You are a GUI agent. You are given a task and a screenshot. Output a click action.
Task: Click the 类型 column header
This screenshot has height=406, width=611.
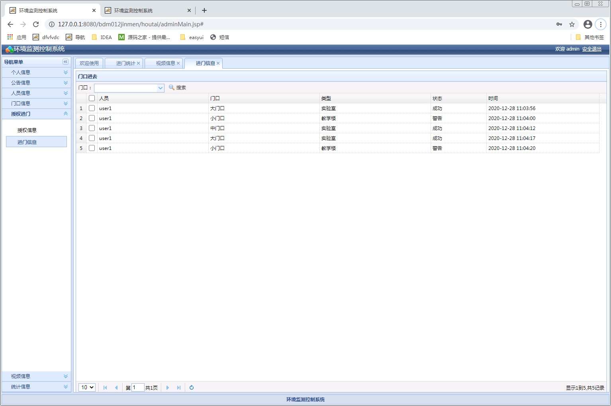click(x=375, y=98)
